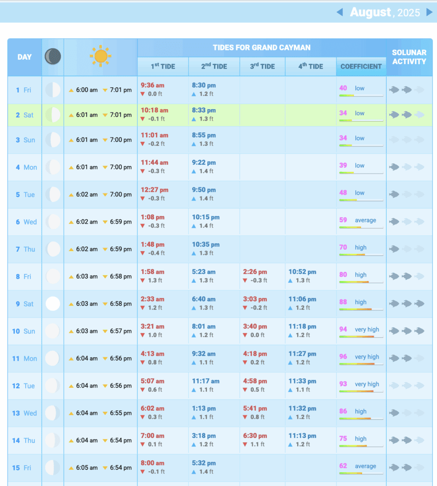437x486 pixels.
Task: Click the August 2025 month title
Action: pos(385,12)
